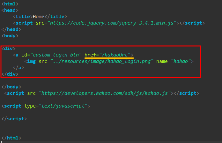
Task: Click the src attribute on the img tag
Action: click(x=43, y=61)
